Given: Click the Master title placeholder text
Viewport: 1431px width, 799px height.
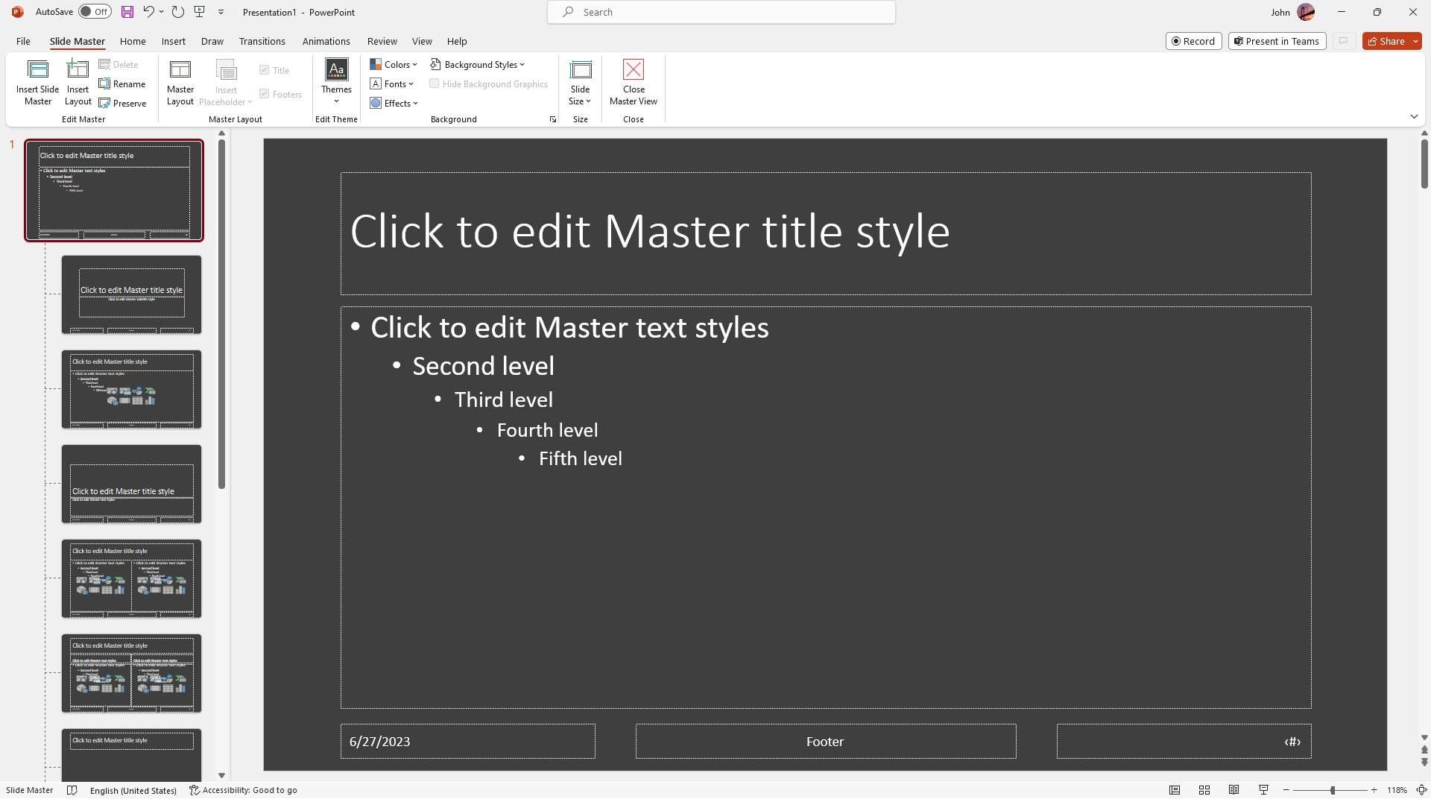Looking at the screenshot, I should click(x=650, y=232).
